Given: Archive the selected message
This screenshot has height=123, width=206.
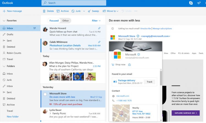Looking at the screenshot, I should [x=63, y=11].
